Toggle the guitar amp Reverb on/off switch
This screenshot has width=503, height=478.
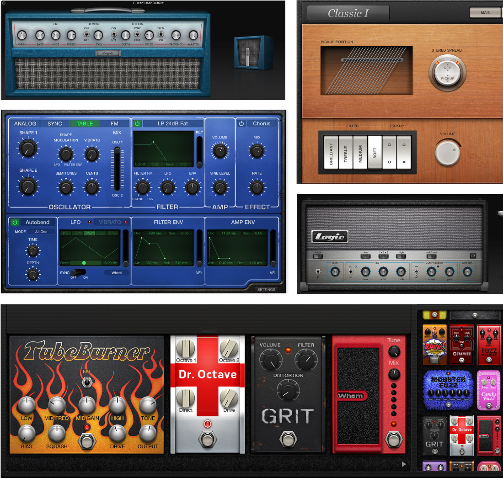pos(86,34)
